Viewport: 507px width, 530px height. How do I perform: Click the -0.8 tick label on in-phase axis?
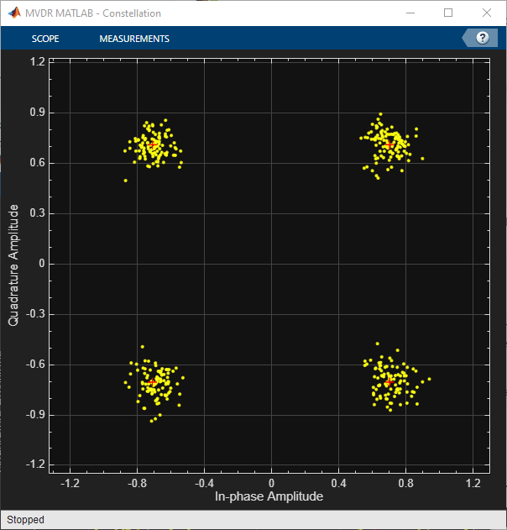(x=137, y=483)
